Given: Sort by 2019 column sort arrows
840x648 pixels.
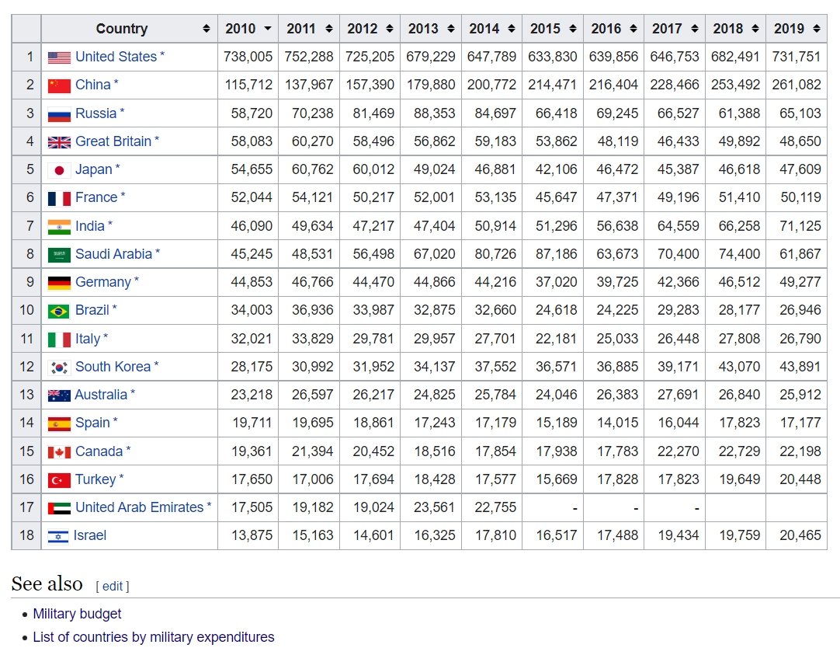Looking at the screenshot, I should 817,29.
